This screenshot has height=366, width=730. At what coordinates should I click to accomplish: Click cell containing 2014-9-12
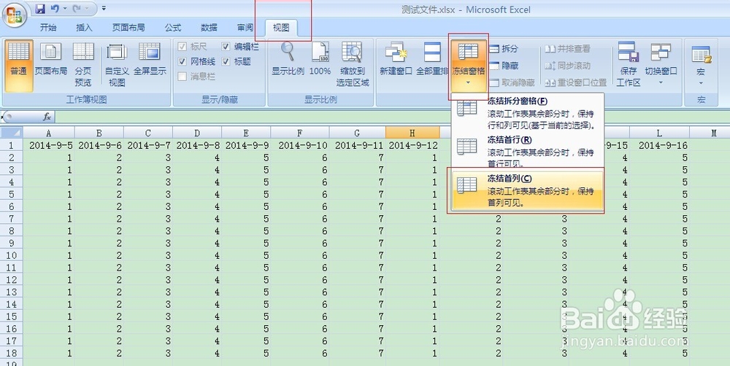[x=412, y=145]
